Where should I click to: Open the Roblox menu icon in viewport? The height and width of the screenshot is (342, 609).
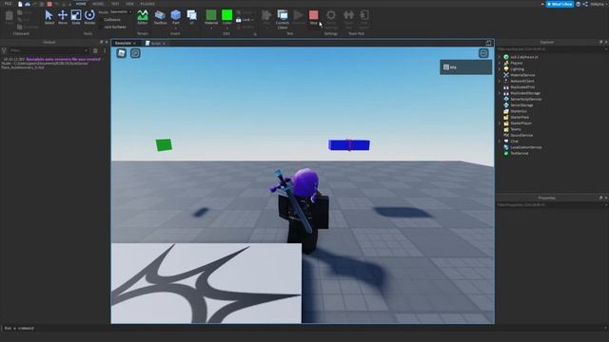tap(122, 53)
